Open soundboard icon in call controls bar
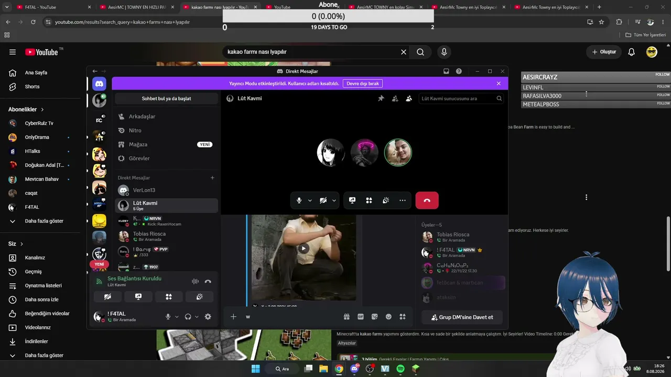 pyautogui.click(x=386, y=201)
